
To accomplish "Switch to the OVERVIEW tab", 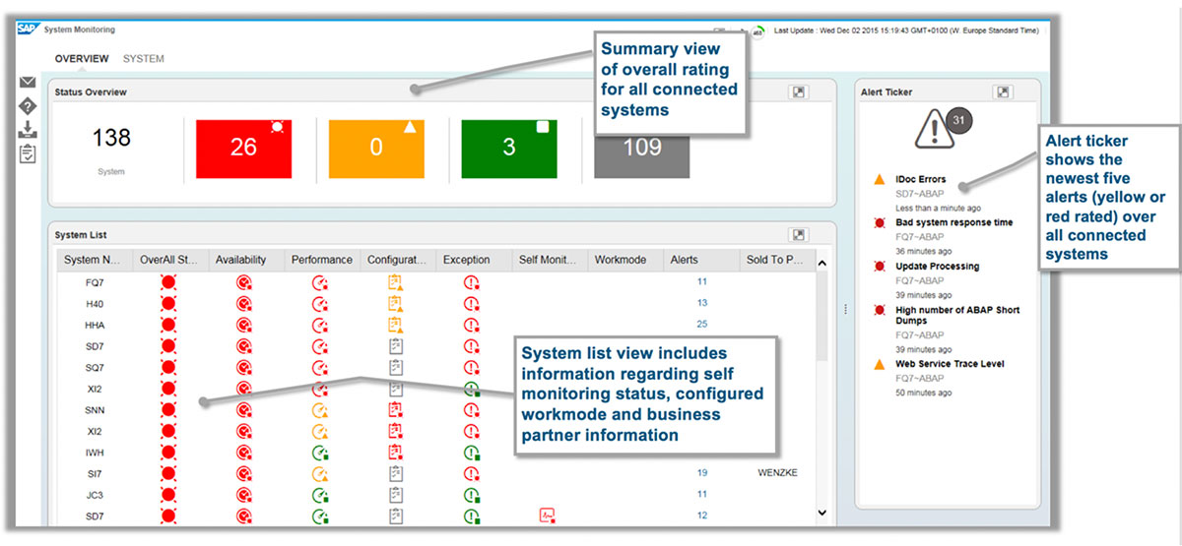I will 82,59.
